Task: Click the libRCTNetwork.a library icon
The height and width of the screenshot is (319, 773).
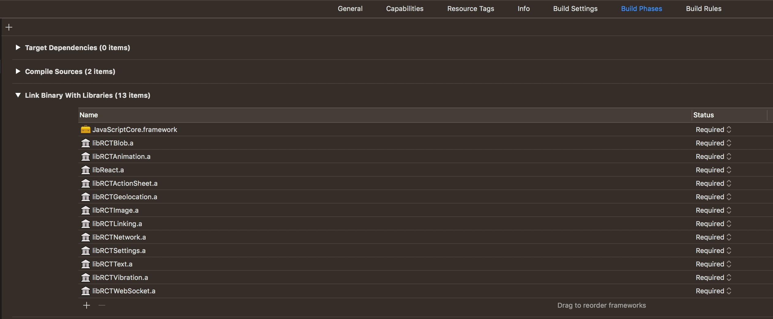Action: 85,237
